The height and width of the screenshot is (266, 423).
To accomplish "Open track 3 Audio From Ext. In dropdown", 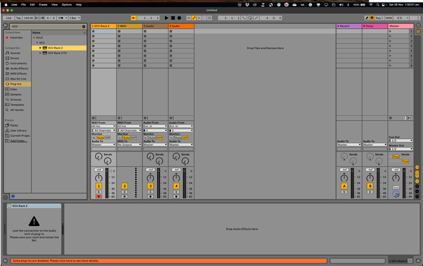I will point(155,126).
